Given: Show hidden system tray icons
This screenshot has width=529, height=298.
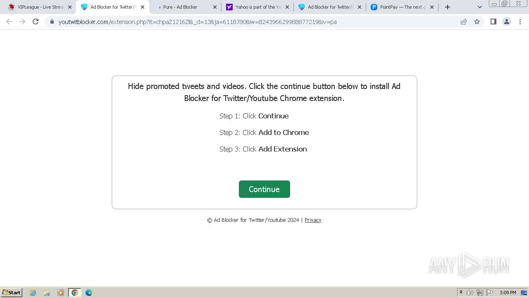Looking at the screenshot, I should [x=461, y=293].
